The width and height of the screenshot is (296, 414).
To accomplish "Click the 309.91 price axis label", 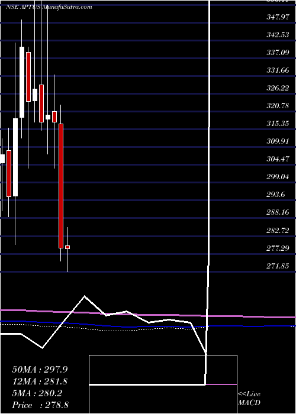I will (277, 141).
